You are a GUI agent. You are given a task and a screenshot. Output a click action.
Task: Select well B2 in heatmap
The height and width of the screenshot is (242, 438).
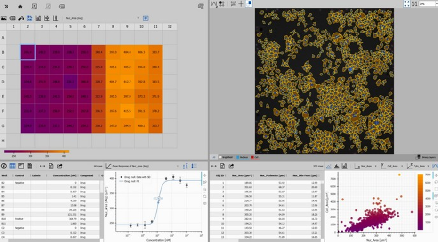[x=28, y=52]
